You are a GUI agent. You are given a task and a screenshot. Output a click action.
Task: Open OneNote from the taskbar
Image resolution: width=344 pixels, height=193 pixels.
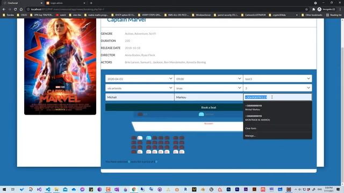click(117, 189)
